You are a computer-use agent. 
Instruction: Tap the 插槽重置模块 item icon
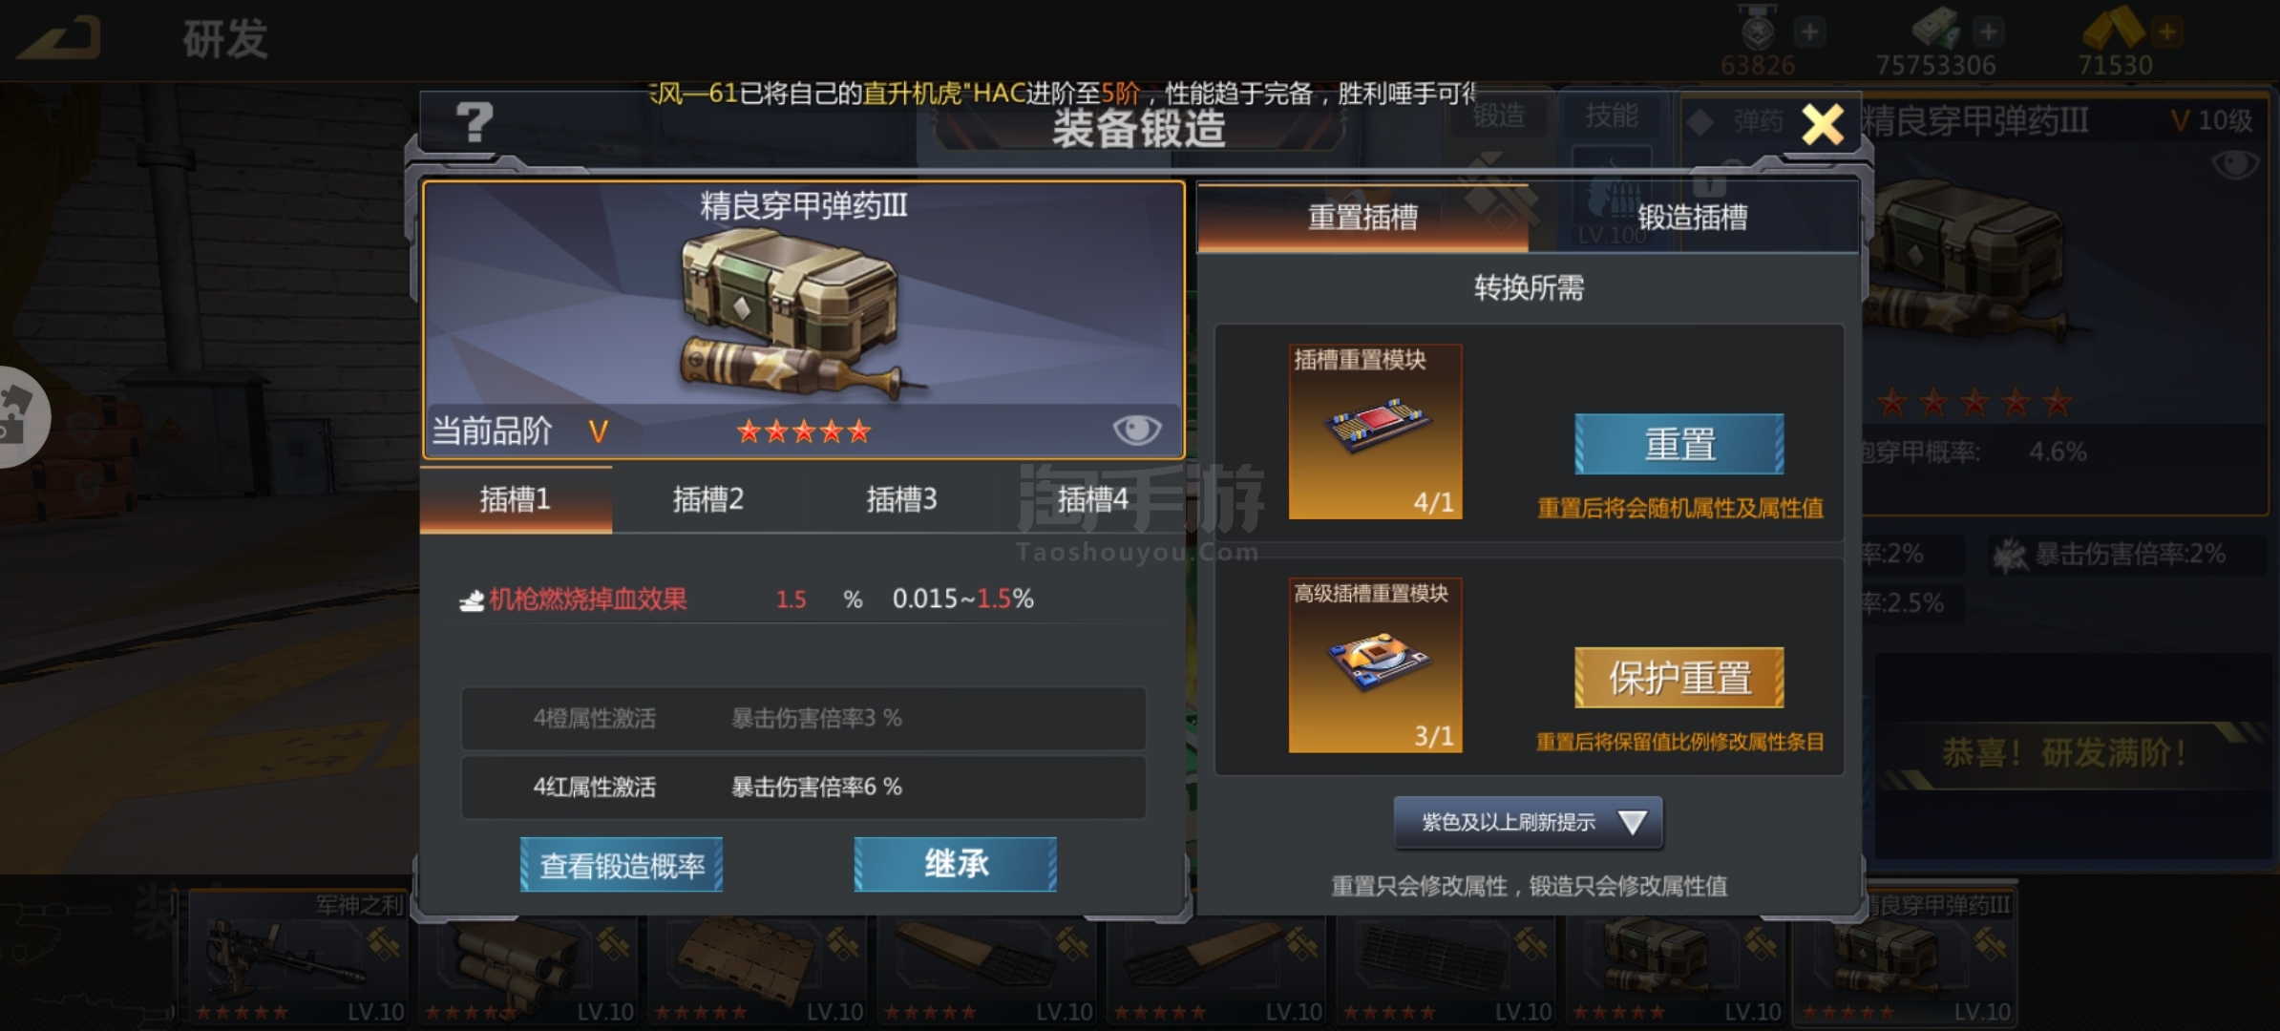[1375, 431]
